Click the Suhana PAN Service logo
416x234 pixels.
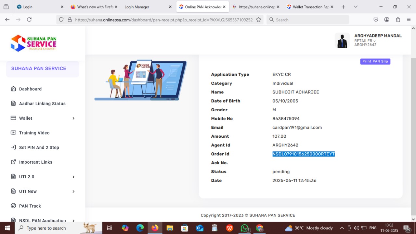pos(33,43)
